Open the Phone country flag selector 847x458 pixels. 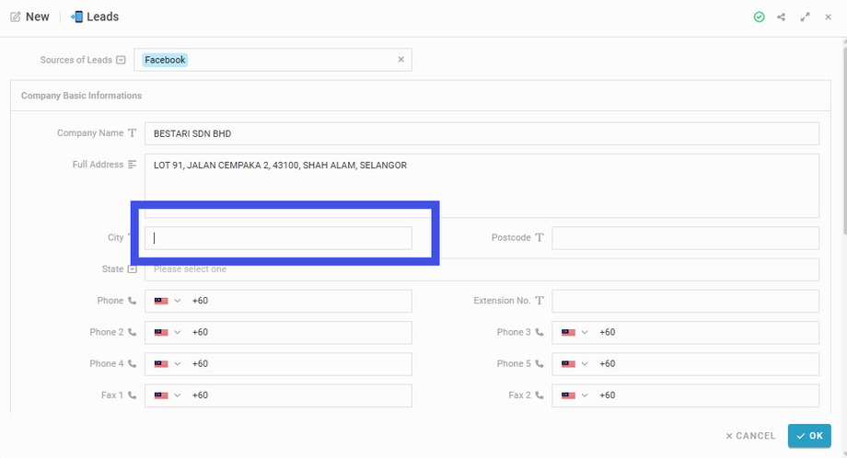click(167, 301)
